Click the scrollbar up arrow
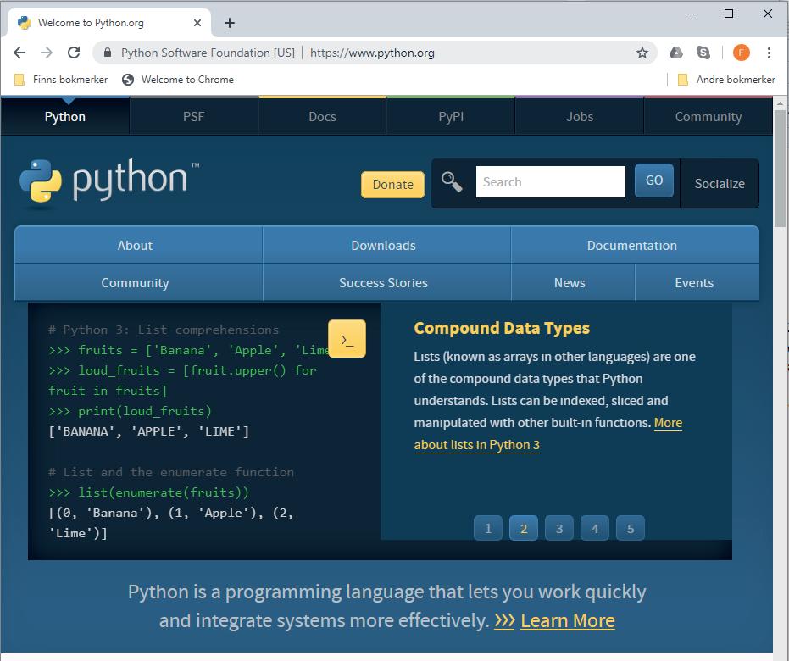This screenshot has width=789, height=661. (780, 103)
